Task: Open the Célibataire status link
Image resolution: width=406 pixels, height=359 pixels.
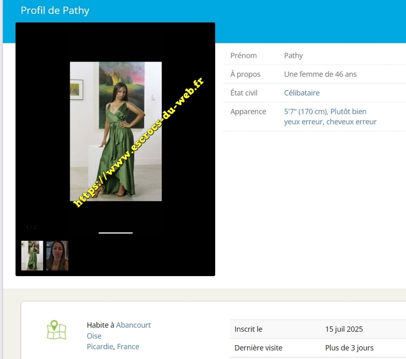Action: (x=301, y=93)
